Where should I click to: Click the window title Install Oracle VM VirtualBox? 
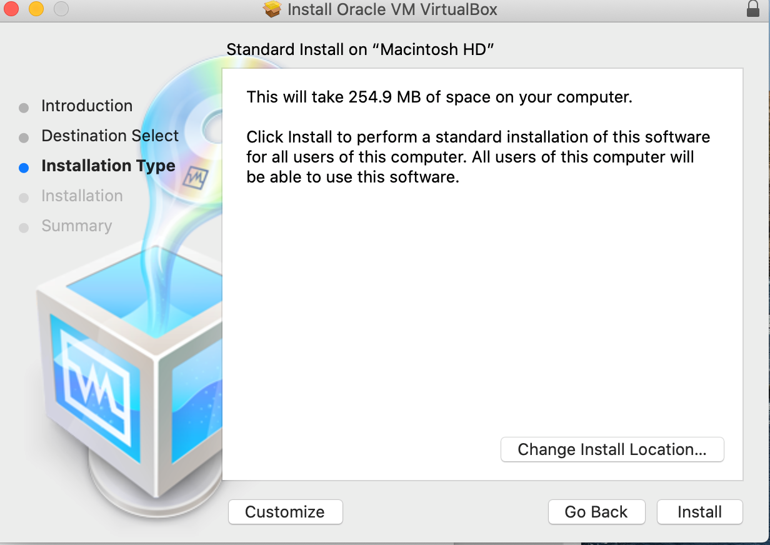pyautogui.click(x=392, y=9)
